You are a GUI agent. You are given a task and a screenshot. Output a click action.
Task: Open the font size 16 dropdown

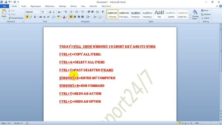pyautogui.click(x=47, y=12)
